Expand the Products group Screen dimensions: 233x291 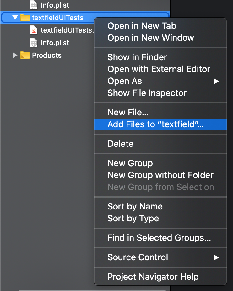coord(15,55)
